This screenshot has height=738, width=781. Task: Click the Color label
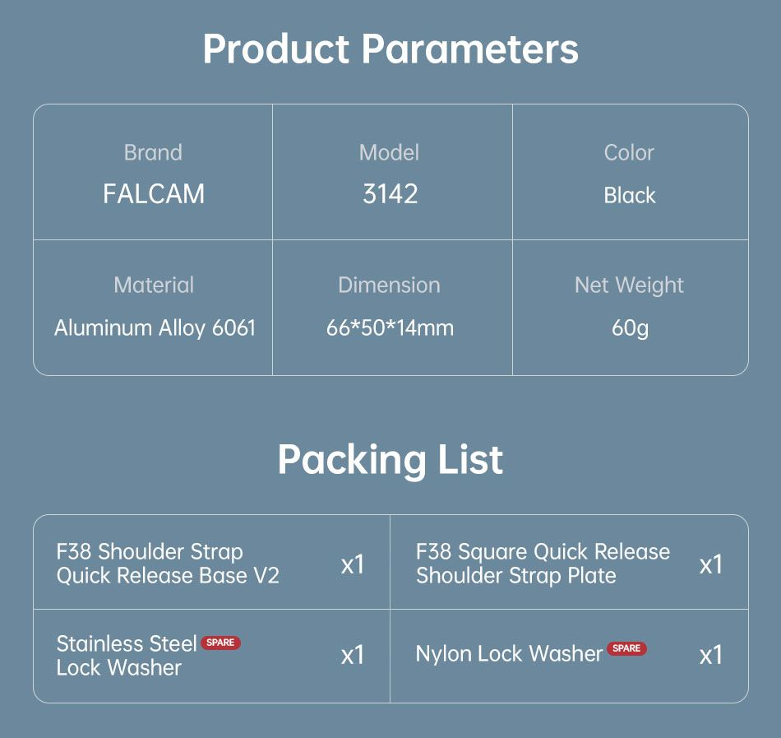pyautogui.click(x=629, y=152)
